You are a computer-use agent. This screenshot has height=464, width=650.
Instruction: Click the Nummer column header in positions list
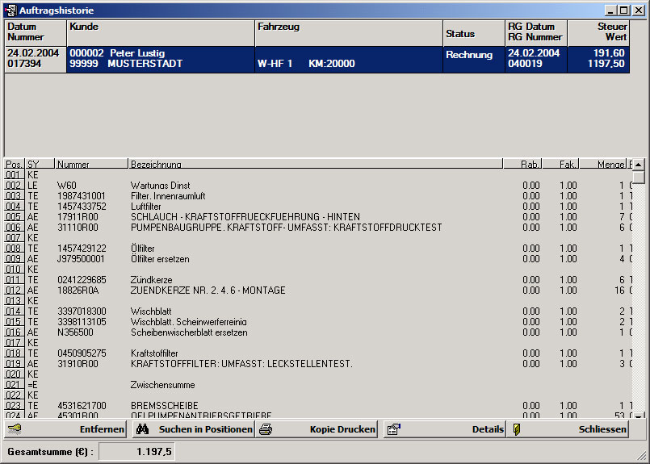point(91,165)
